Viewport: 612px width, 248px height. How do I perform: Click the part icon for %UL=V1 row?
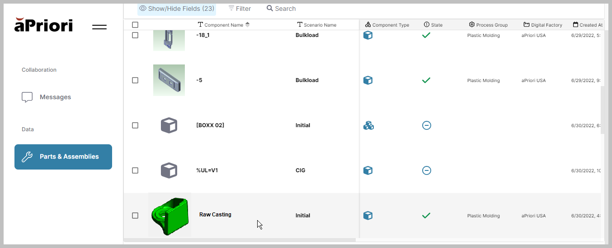coord(368,170)
